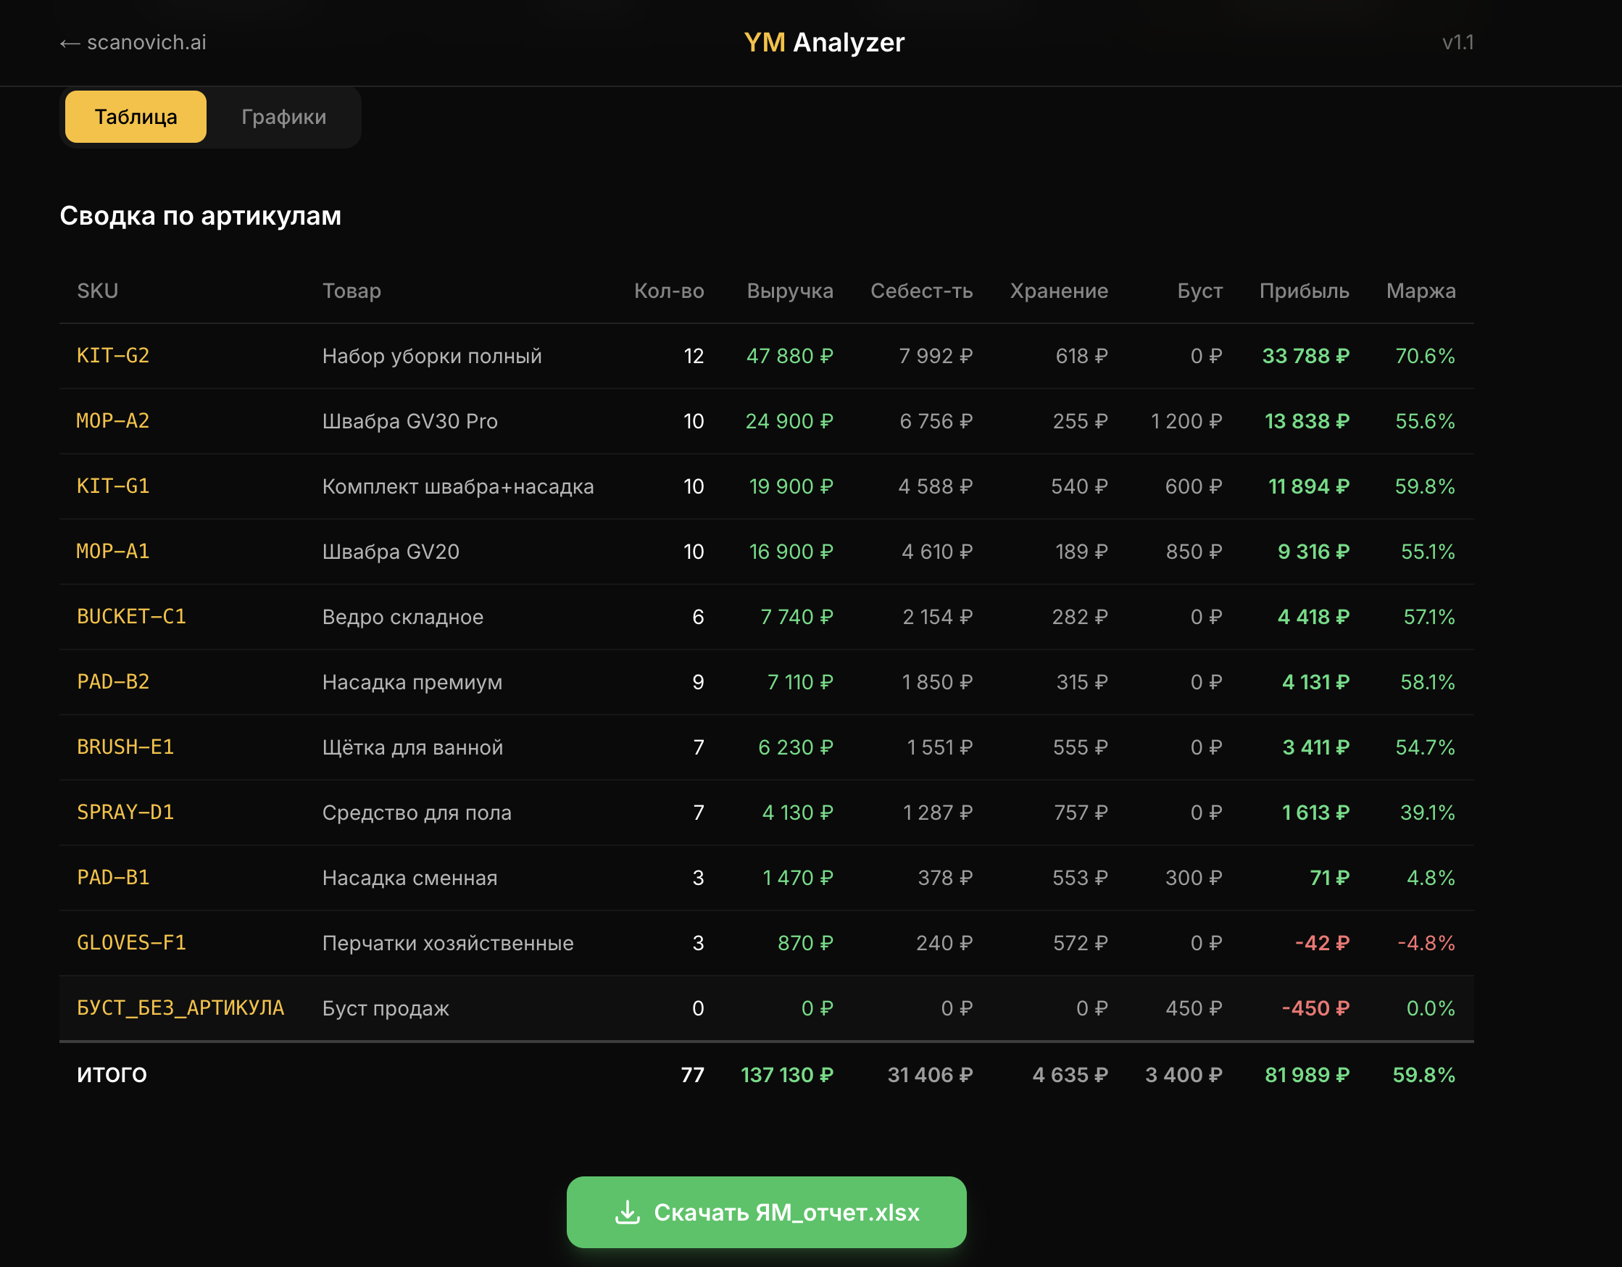
Task: Click product name Буст продаж
Action: 386,1008
